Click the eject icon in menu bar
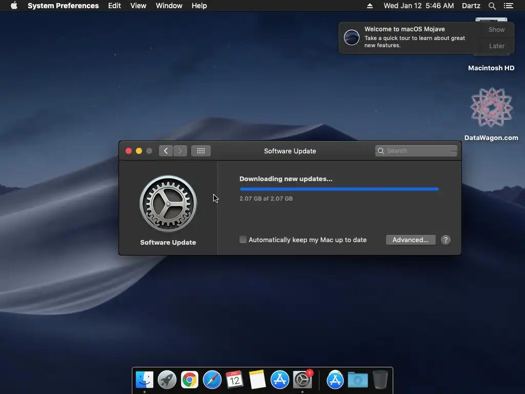The image size is (525, 394). (x=370, y=6)
